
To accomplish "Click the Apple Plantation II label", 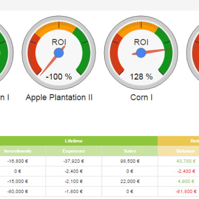I will point(59,97).
